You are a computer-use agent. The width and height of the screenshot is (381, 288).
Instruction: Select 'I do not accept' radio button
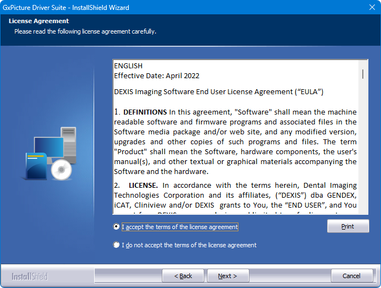coord(116,245)
